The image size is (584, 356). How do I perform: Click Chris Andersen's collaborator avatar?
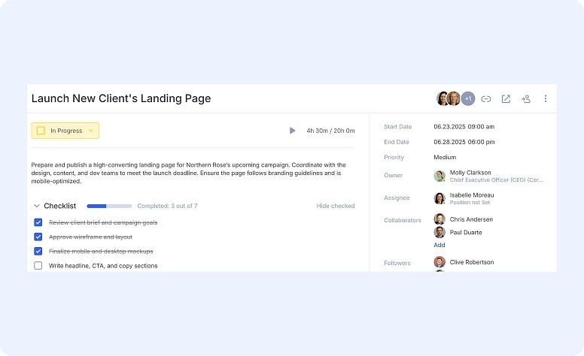point(440,219)
